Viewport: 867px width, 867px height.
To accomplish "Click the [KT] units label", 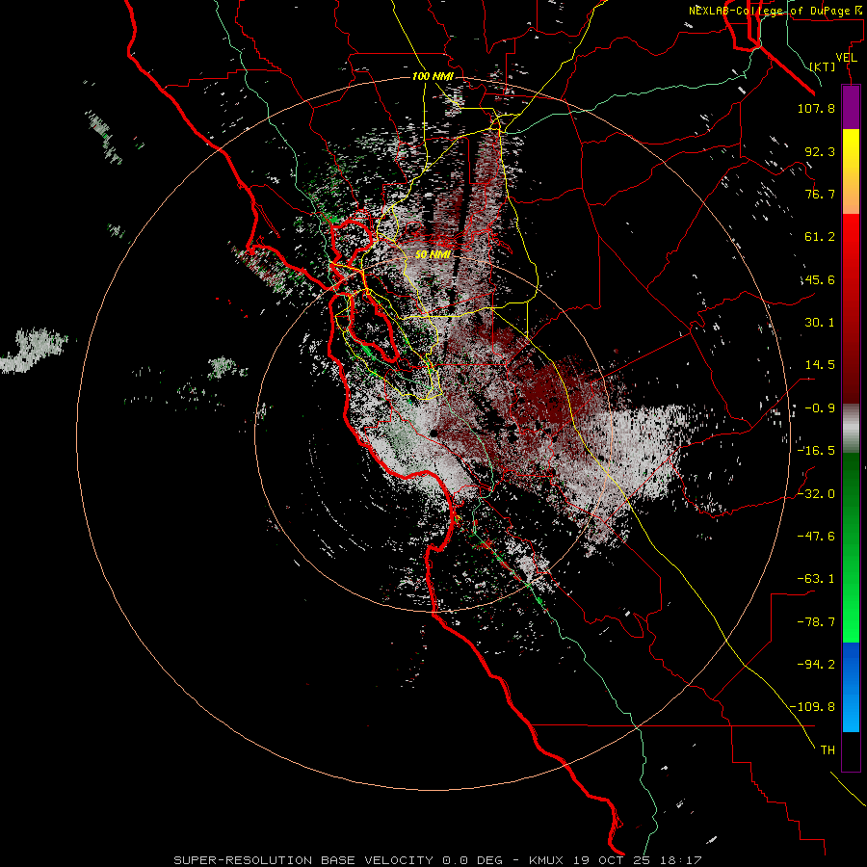I will [823, 66].
